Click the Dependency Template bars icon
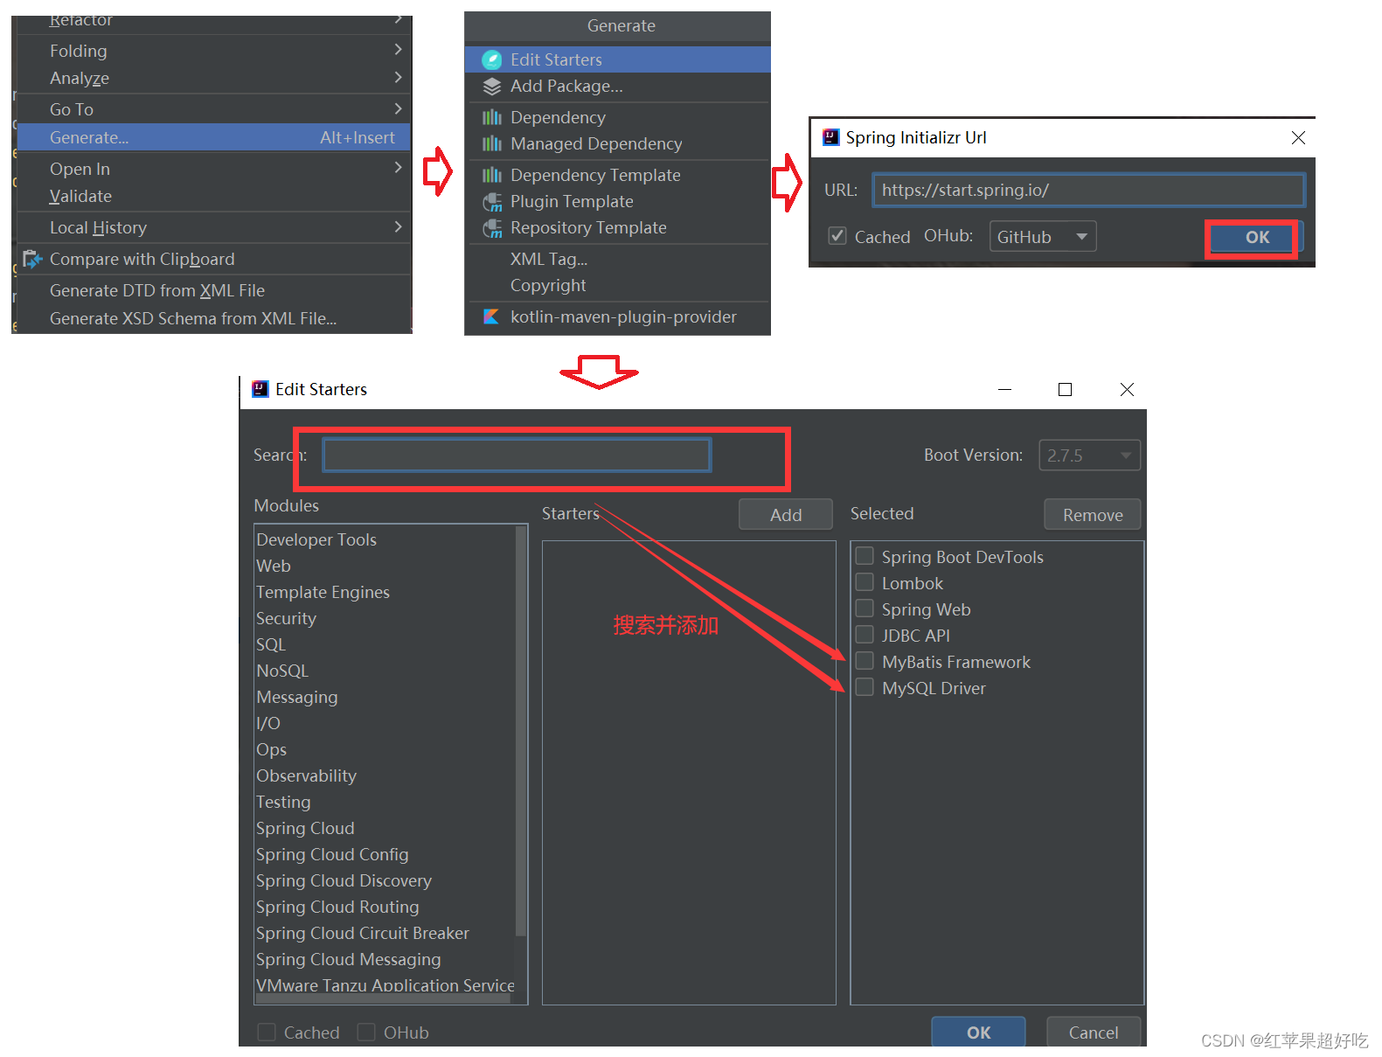 [x=492, y=175]
